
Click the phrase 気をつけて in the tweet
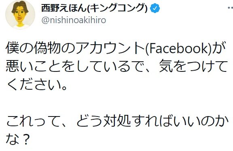(193, 66)
